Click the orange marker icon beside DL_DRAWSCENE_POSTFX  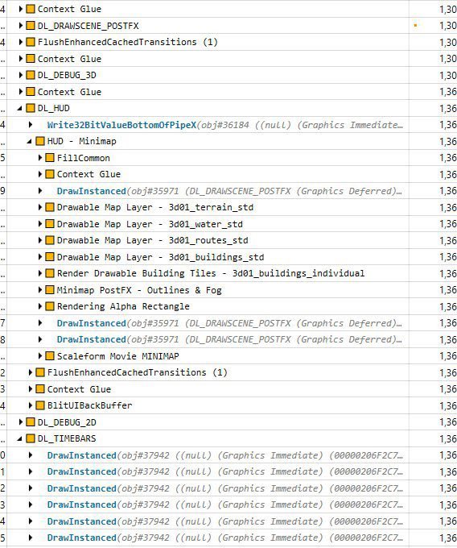point(31,26)
